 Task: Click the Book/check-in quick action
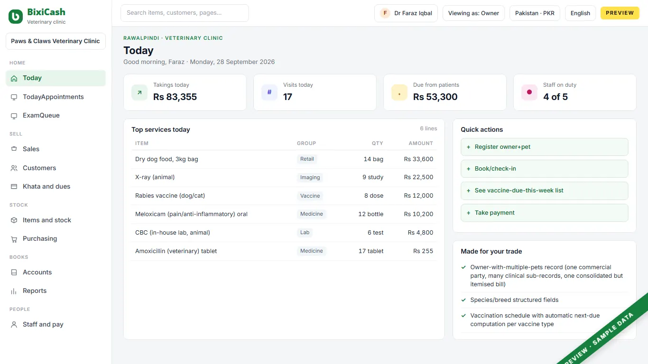[x=545, y=169]
